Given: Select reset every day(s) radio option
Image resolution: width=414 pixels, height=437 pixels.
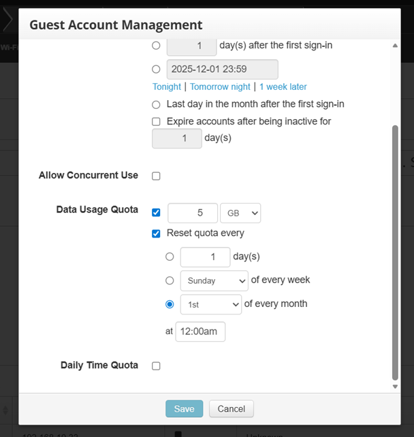Looking at the screenshot, I should pyautogui.click(x=170, y=257).
